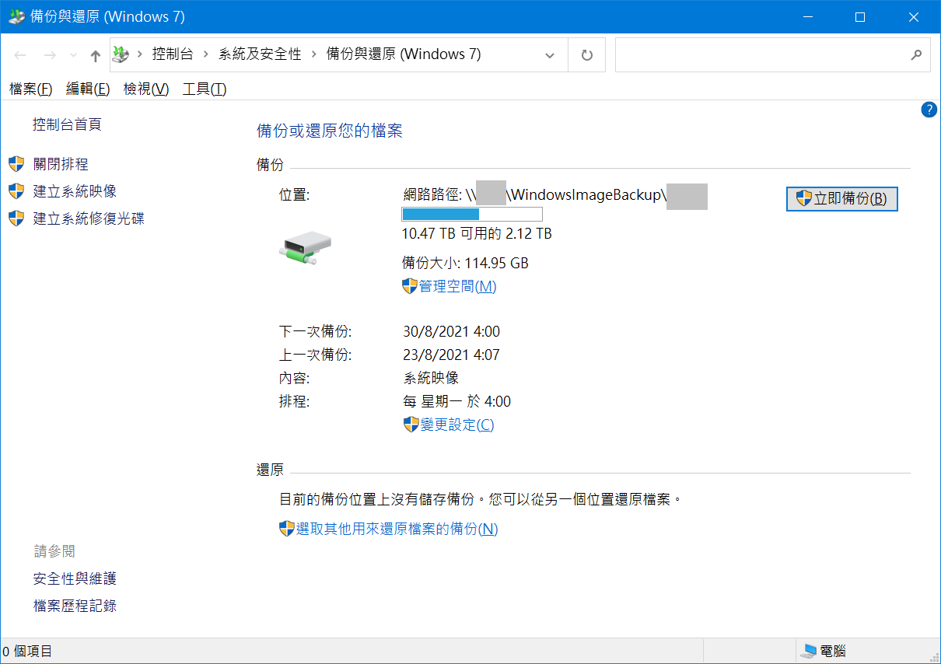Open 管理空間(M) link
This screenshot has width=941, height=664.
[x=458, y=286]
